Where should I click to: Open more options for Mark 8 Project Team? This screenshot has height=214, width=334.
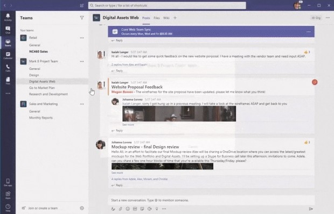pos(82,61)
